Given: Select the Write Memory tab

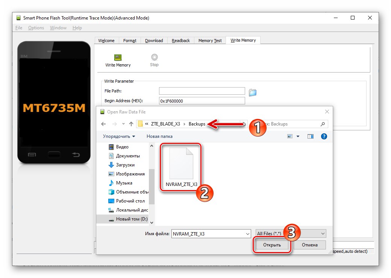Looking at the screenshot, I should [x=243, y=40].
